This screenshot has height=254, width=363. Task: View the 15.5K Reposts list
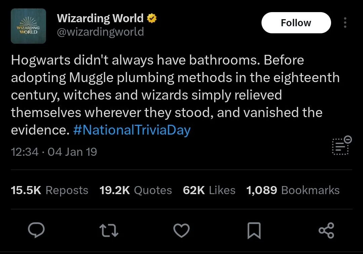tap(49, 190)
